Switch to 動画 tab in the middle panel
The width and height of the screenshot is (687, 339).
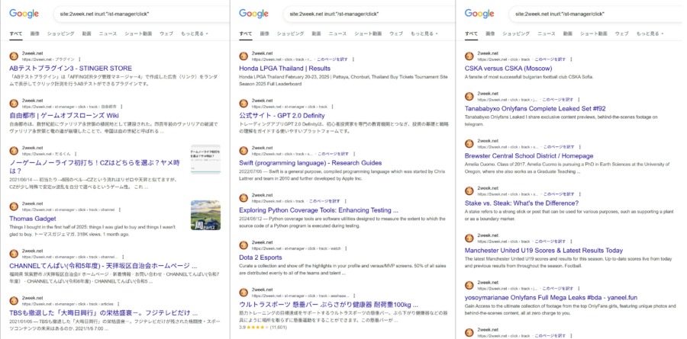tap(316, 34)
